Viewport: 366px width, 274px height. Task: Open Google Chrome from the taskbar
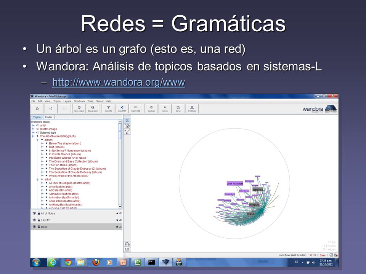click(68, 263)
